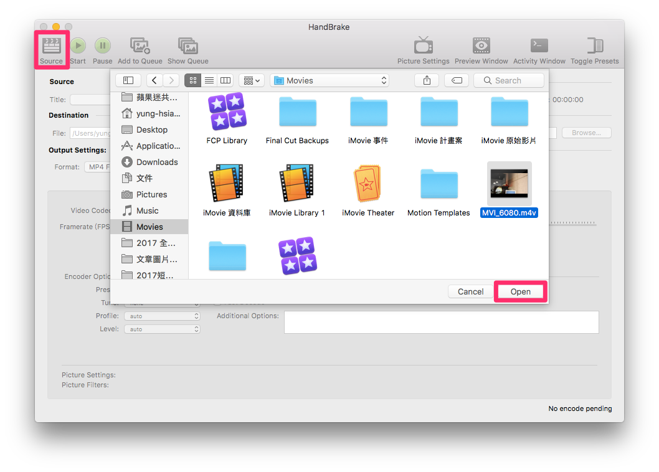Toggle the file dialog sidebar button
This screenshot has width=659, height=472.
click(128, 80)
